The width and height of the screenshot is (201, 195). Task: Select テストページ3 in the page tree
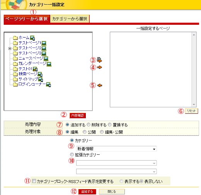point(30,53)
